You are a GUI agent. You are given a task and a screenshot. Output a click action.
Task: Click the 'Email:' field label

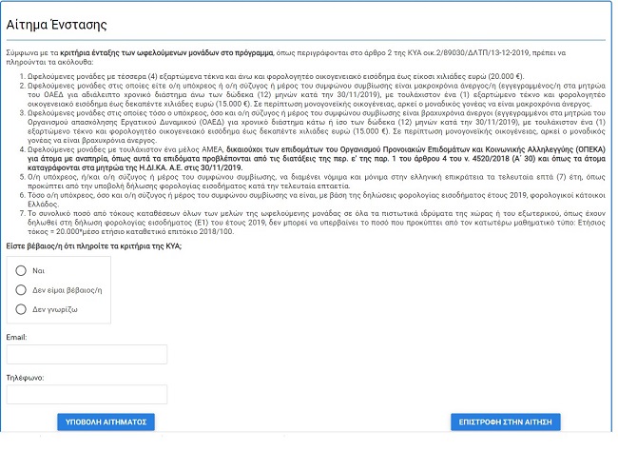tap(16, 337)
